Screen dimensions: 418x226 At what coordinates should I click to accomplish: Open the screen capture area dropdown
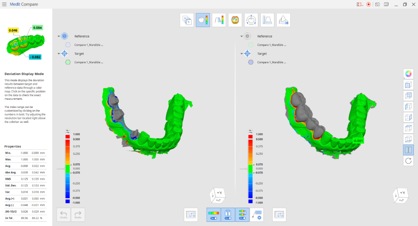click(x=360, y=5)
